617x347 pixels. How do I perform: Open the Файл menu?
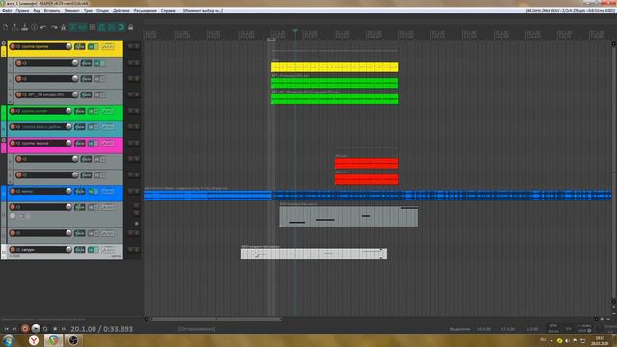point(7,11)
